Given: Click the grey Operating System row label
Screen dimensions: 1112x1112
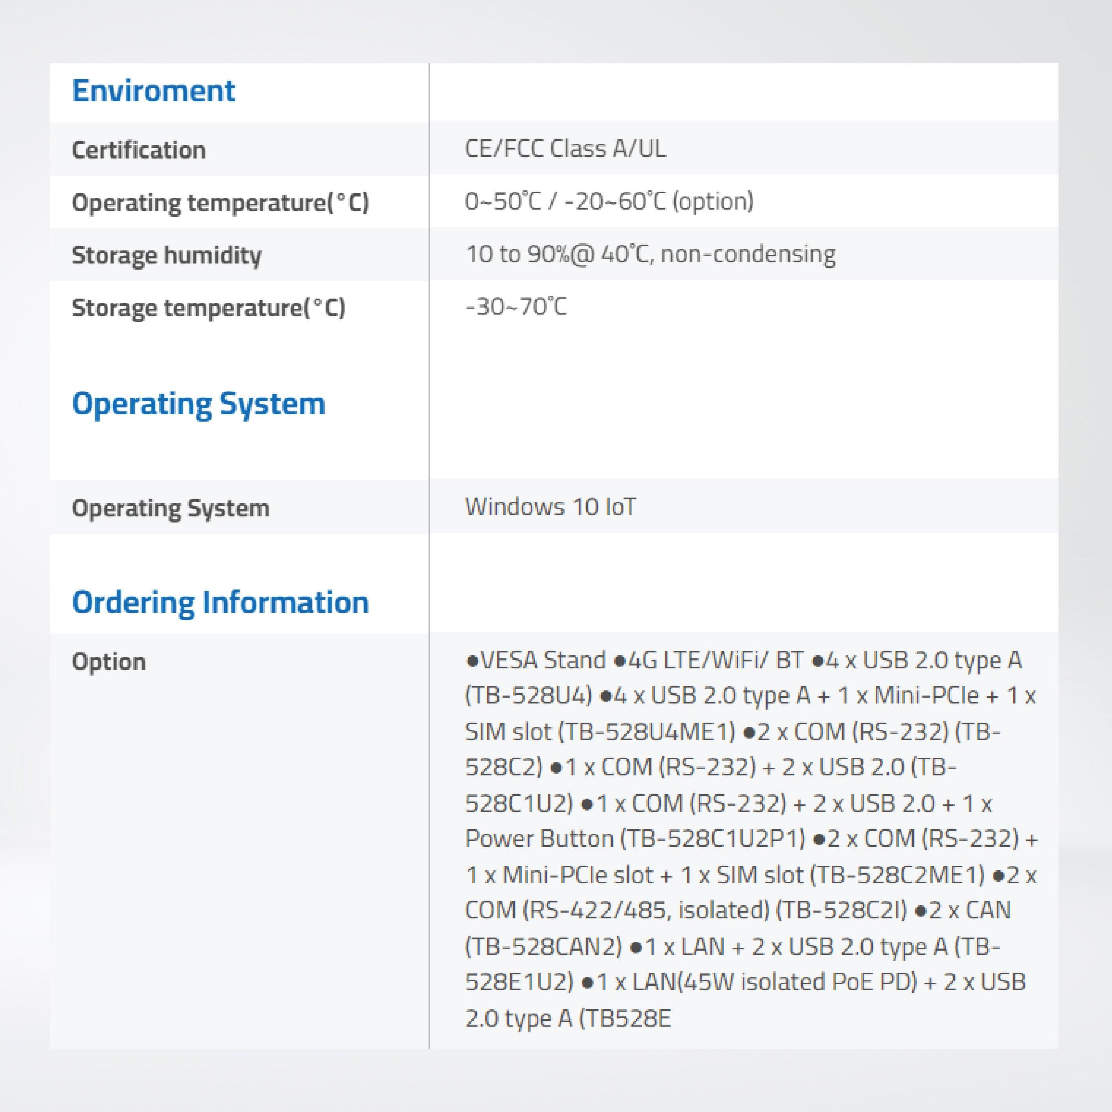Looking at the screenshot, I should 170,508.
